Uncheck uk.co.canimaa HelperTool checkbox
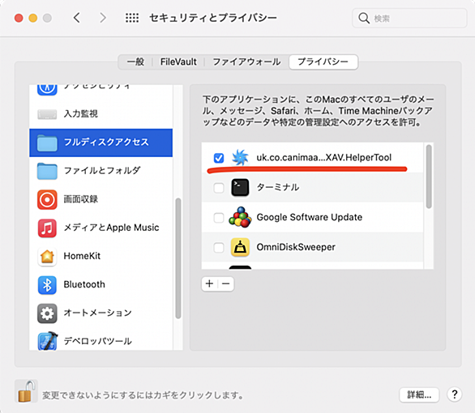 pyautogui.click(x=219, y=158)
